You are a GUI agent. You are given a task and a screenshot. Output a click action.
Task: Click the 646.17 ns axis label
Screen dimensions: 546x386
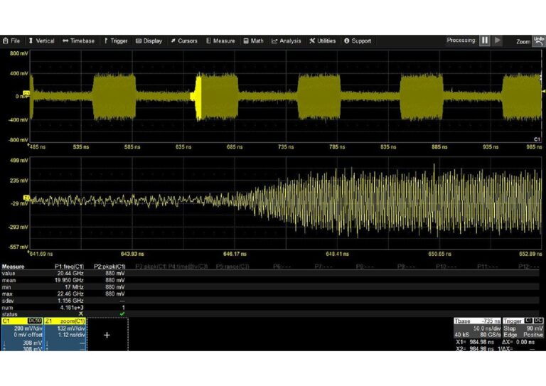tap(235, 254)
